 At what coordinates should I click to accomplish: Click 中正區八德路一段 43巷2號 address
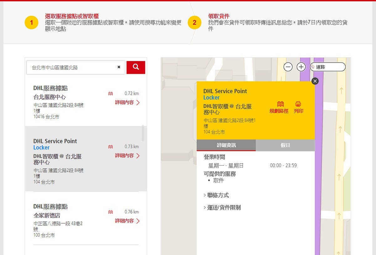[x=58, y=226]
